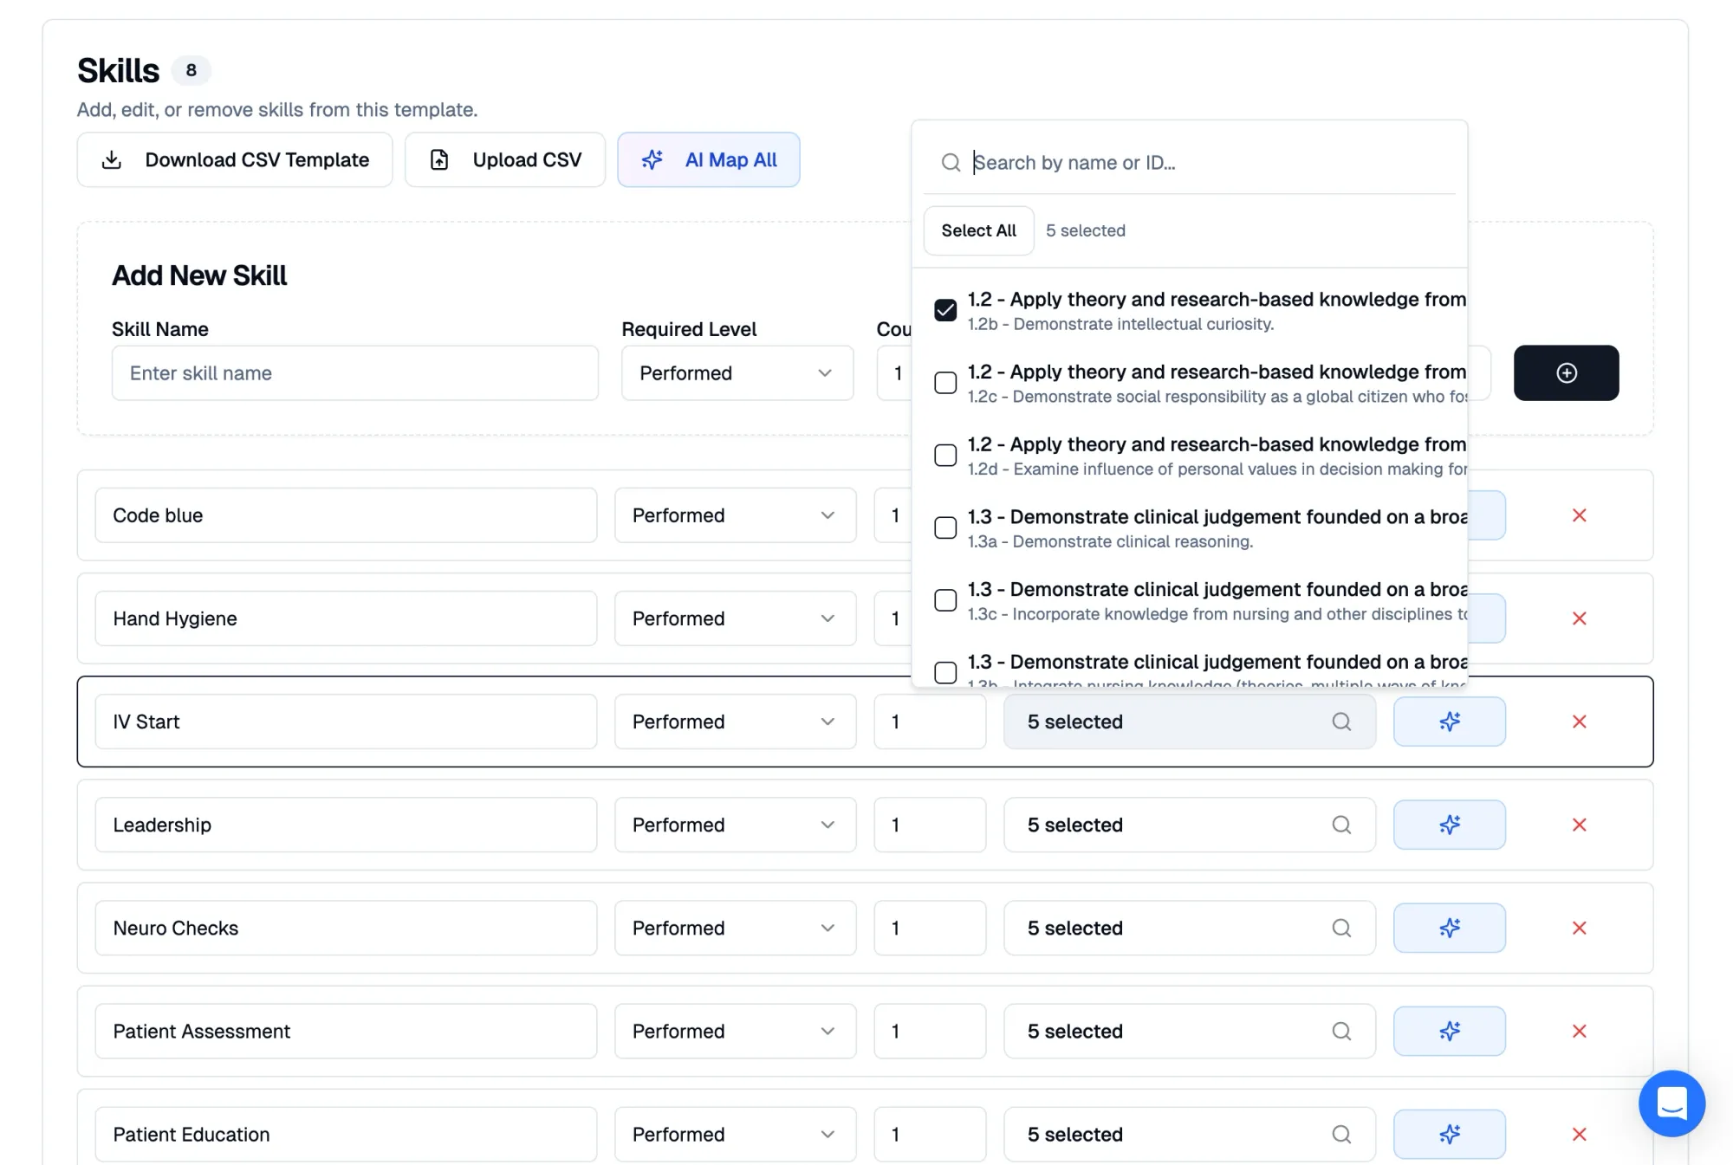The height and width of the screenshot is (1165, 1733).
Task: Open the 5 selected mapping for Leadership
Action: click(1189, 825)
